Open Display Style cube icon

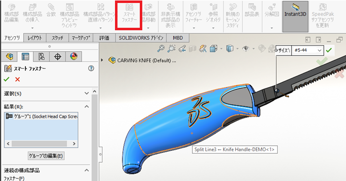(x=230, y=48)
